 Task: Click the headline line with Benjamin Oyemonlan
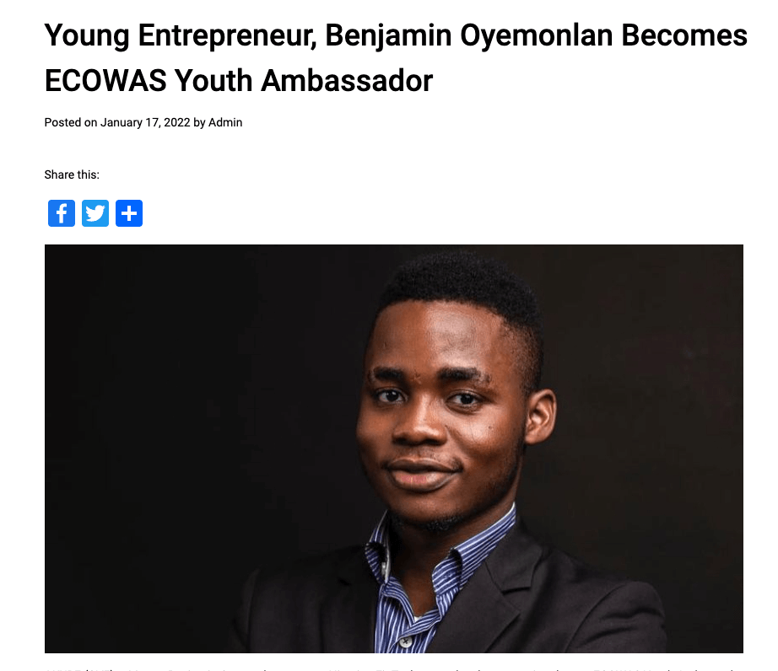(x=396, y=37)
